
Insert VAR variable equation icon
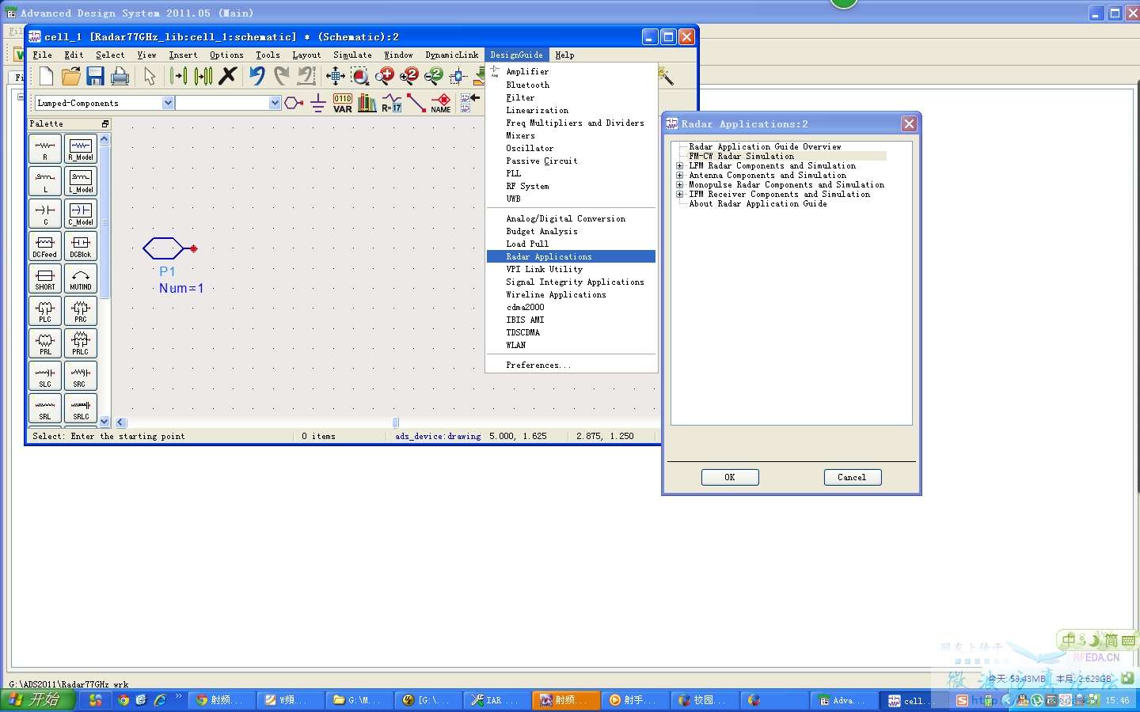pos(343,103)
